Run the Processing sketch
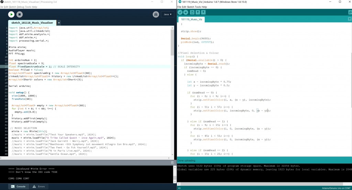The image size is (352, 190). click(11, 14)
